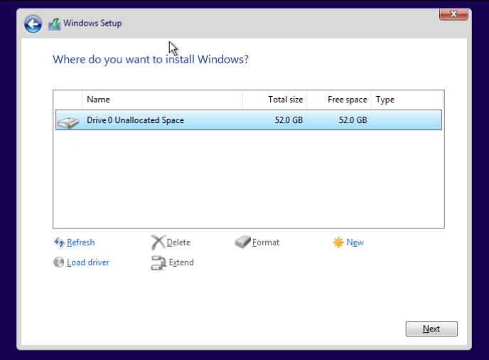
Task: Click the Extend partition icon
Action: point(158,263)
